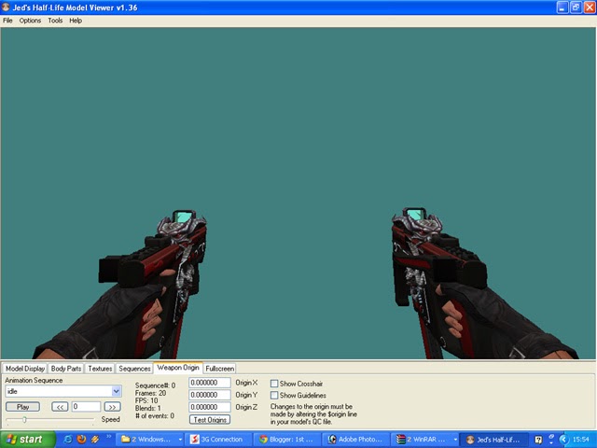The width and height of the screenshot is (597, 448).
Task: Click the '# of events: 0' text
Action: click(x=155, y=415)
